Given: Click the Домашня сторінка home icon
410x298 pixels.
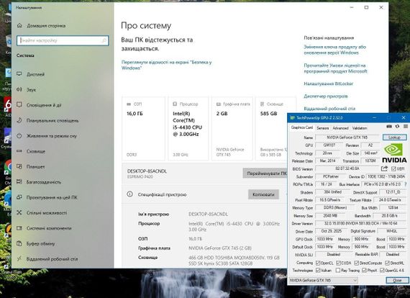Looking at the screenshot, I should [x=19, y=26].
